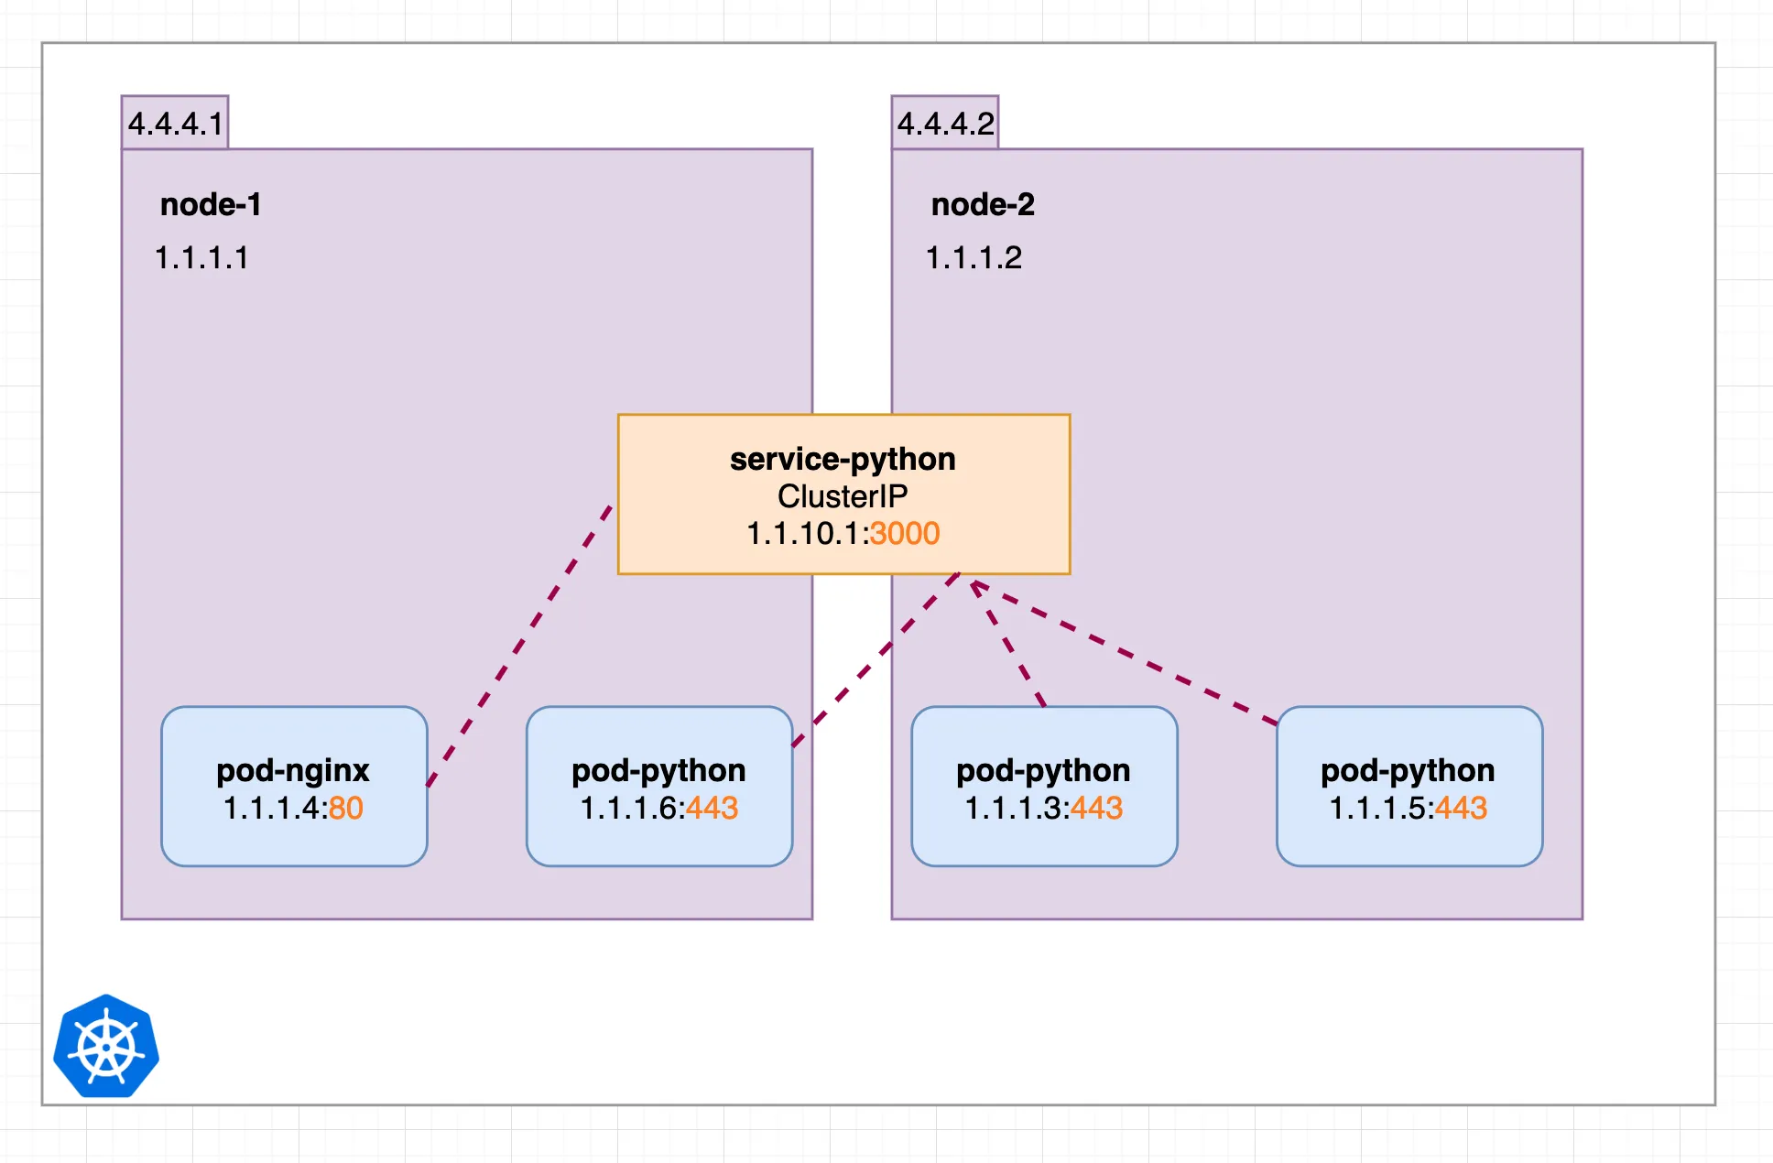Click the node-2 title label
Image resolution: width=1773 pixels, height=1163 pixels.
[x=983, y=204]
